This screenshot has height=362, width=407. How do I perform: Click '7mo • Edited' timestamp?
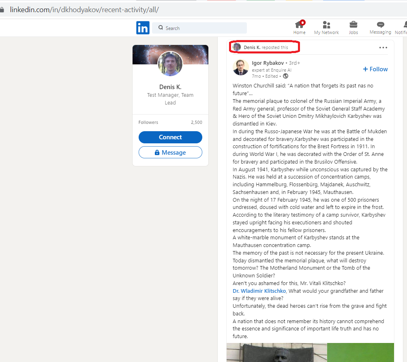(x=265, y=76)
